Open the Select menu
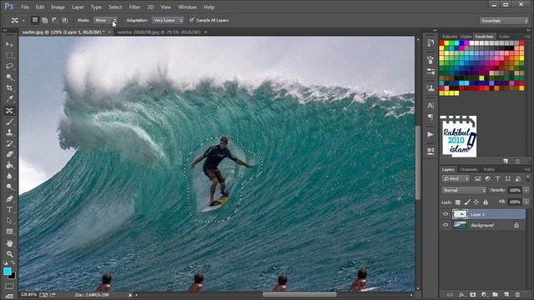The height and width of the screenshot is (300, 534). click(115, 7)
